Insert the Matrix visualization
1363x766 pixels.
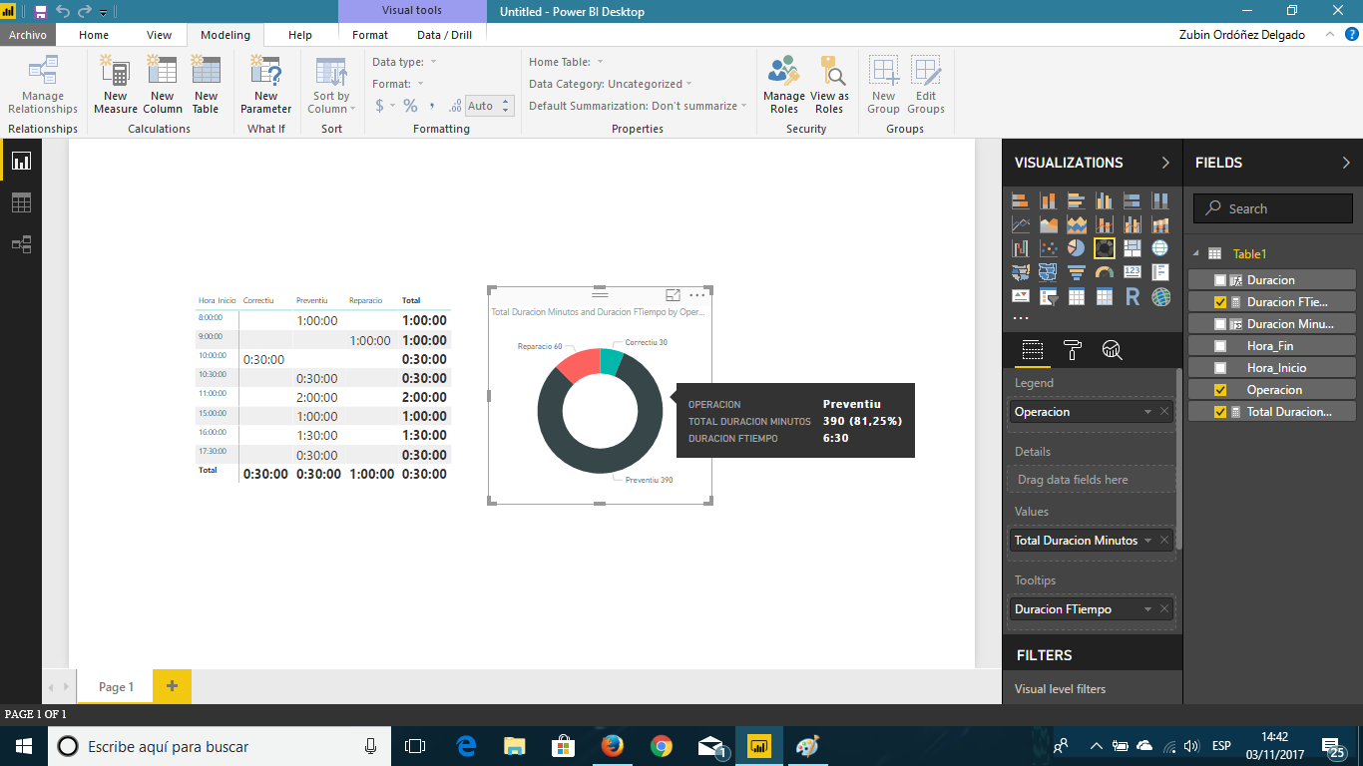(x=1104, y=296)
